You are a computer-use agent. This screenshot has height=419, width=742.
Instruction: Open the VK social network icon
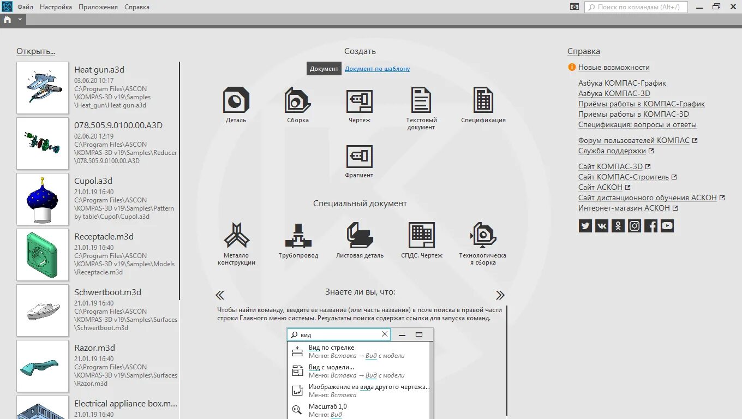pyautogui.click(x=602, y=226)
